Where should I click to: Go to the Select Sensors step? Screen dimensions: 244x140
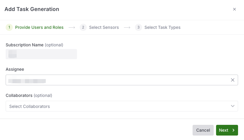click(104, 27)
